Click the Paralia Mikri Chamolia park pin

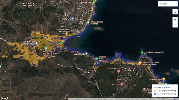tap(142, 53)
